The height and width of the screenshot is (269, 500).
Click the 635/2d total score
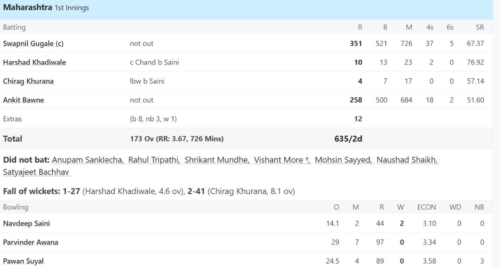[x=348, y=139]
